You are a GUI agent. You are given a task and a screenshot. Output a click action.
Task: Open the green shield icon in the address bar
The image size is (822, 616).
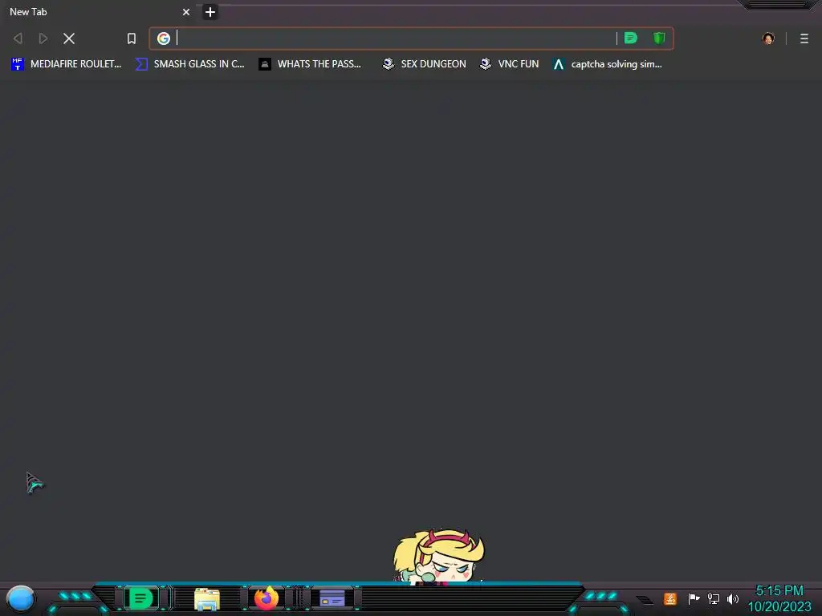(659, 38)
